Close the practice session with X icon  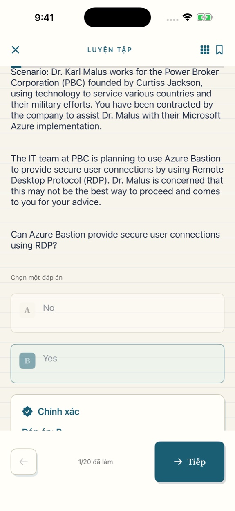[15, 50]
